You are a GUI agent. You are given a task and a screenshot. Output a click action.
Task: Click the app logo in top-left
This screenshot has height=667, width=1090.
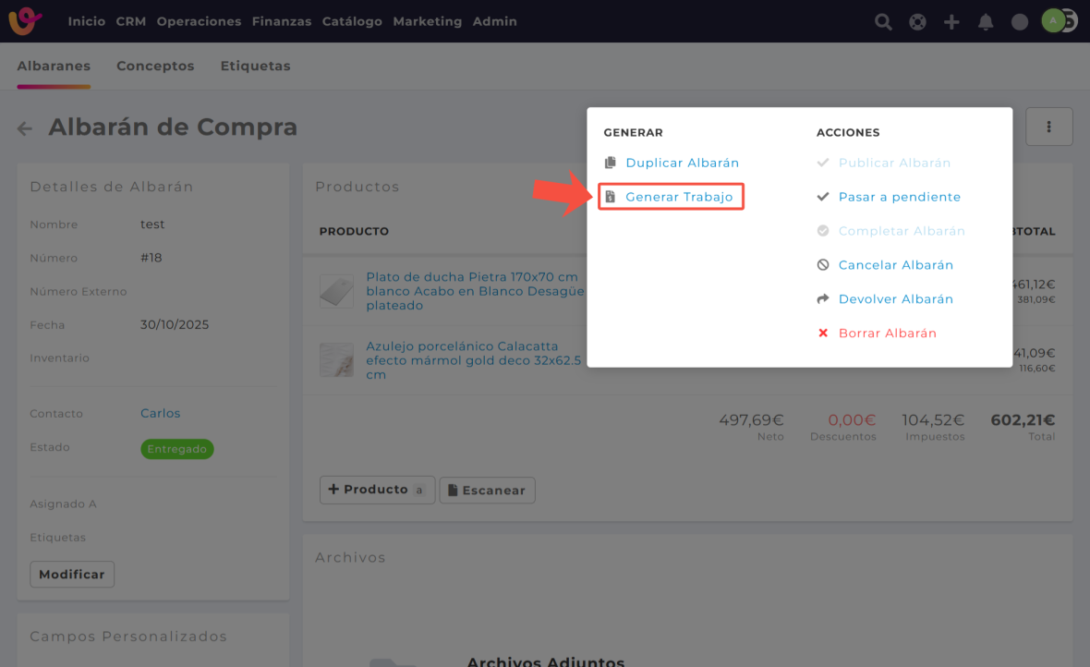point(25,21)
